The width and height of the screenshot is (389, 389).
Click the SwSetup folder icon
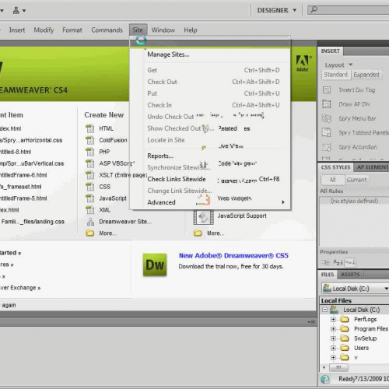[345, 338]
